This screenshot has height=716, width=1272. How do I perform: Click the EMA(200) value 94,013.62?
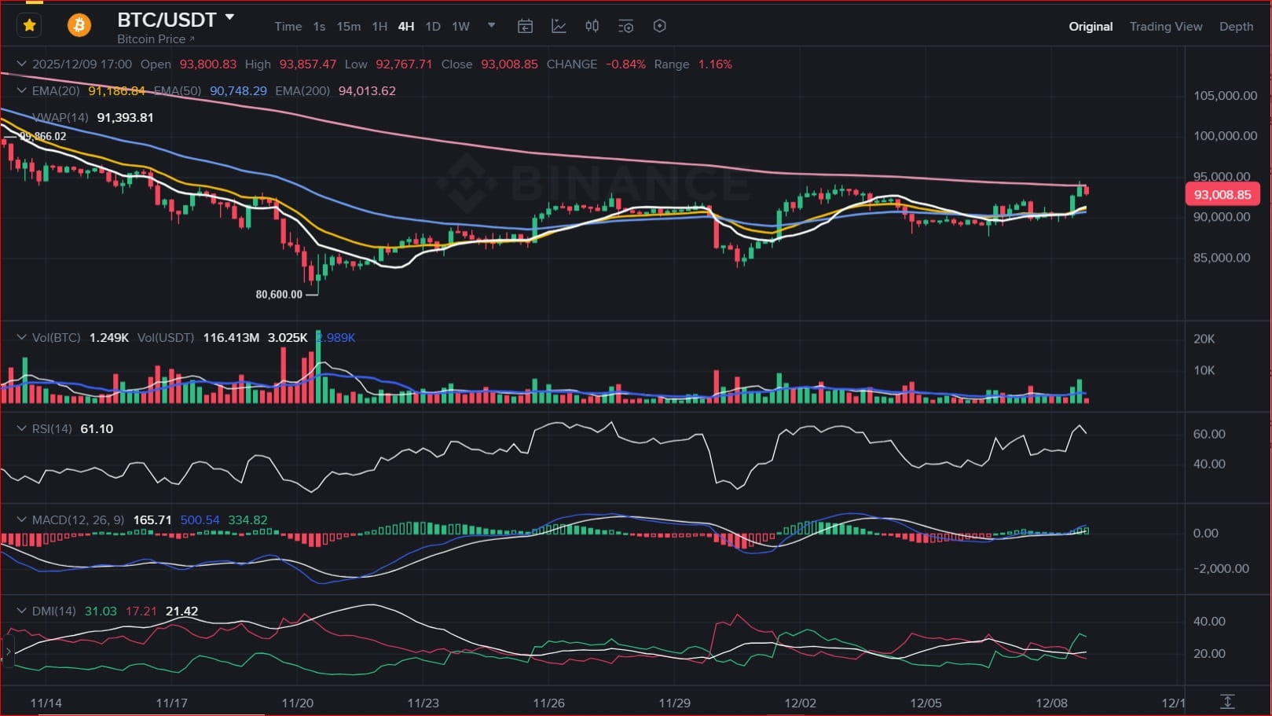click(x=367, y=90)
